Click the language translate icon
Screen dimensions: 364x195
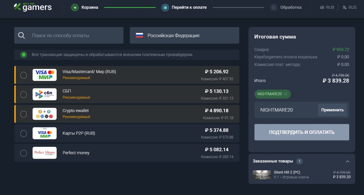pyautogui.click(x=345, y=7)
